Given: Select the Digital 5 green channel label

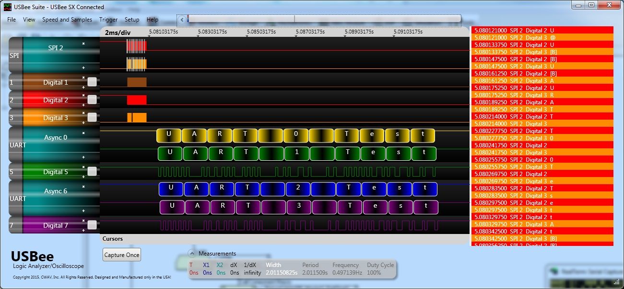Looking at the screenshot, I should click(56, 172).
